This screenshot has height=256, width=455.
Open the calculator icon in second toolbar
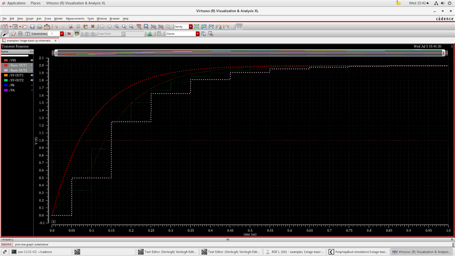[159, 34]
